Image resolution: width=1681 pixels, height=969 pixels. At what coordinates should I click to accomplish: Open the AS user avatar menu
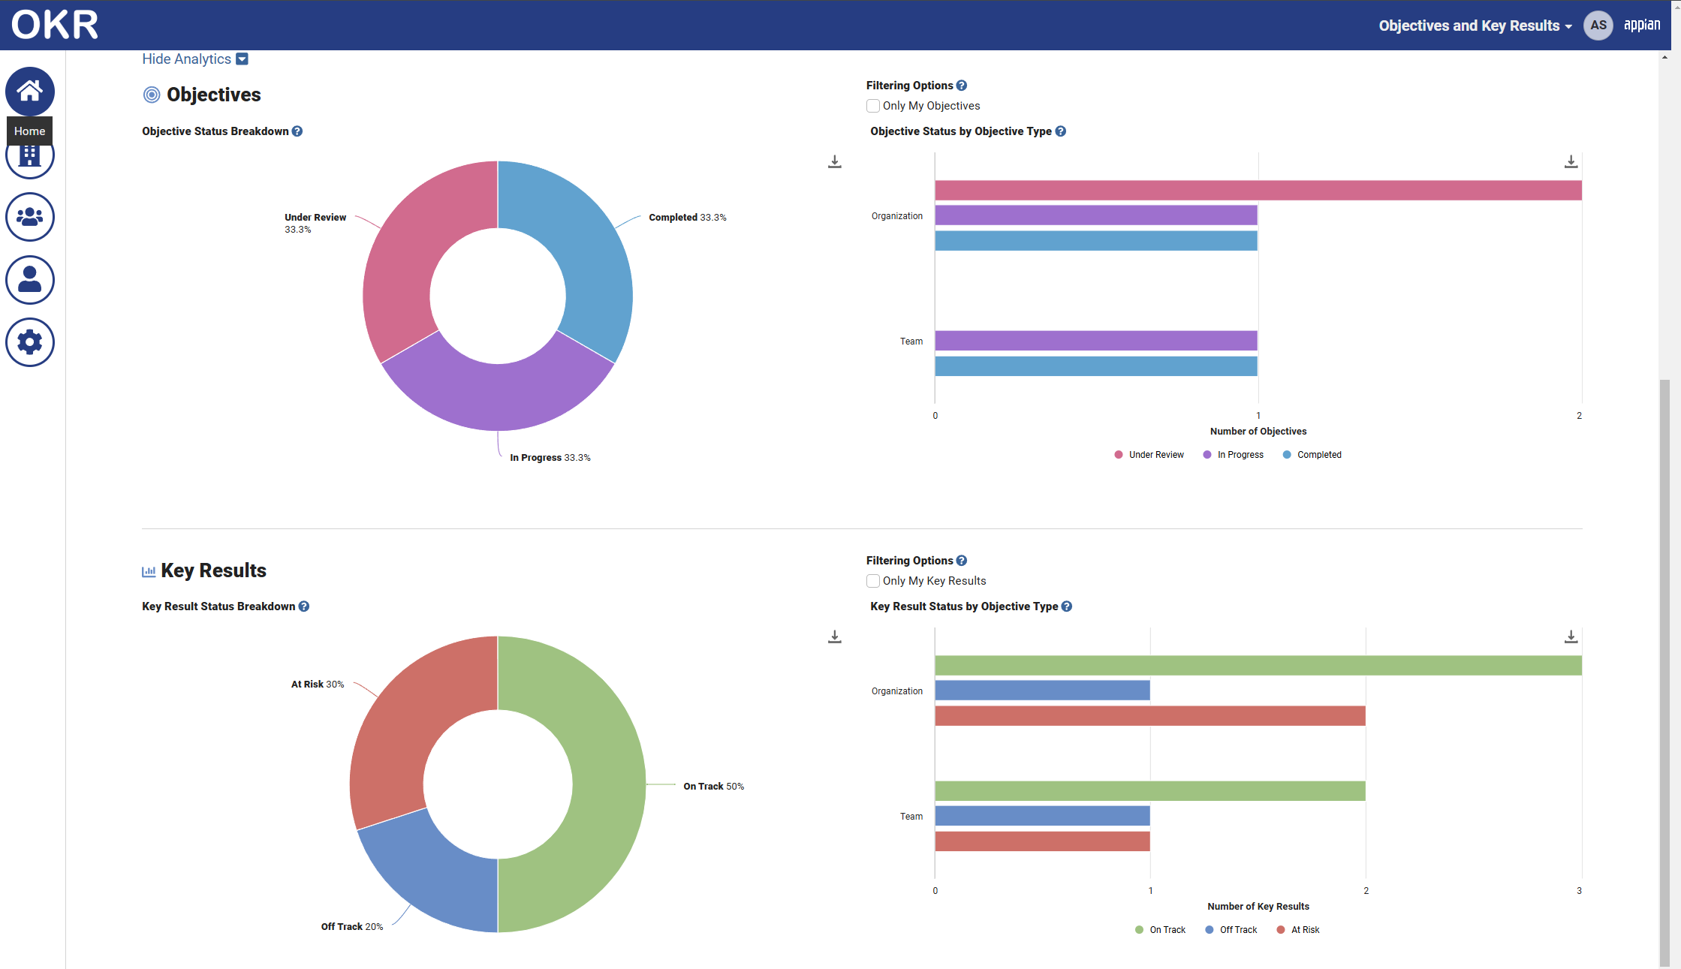(1598, 25)
